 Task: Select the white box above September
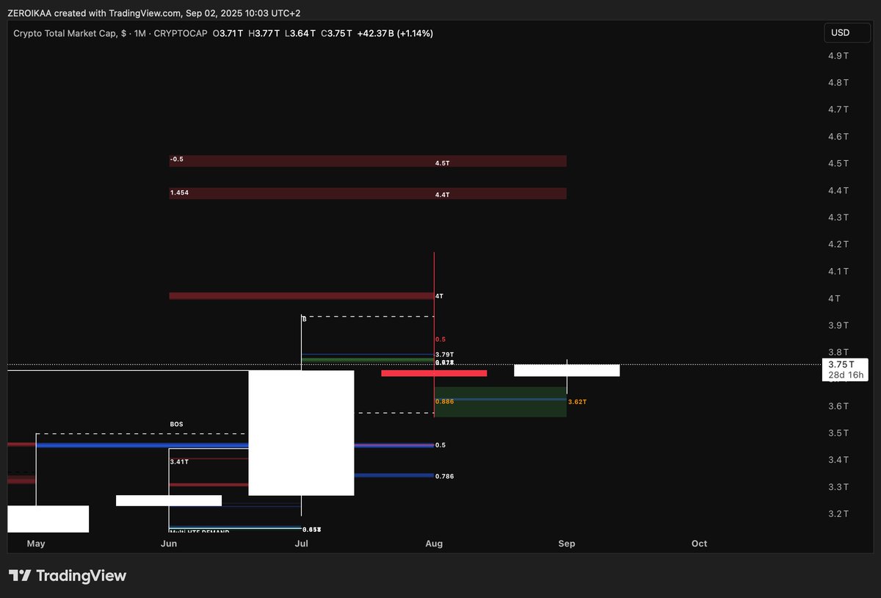(x=567, y=370)
